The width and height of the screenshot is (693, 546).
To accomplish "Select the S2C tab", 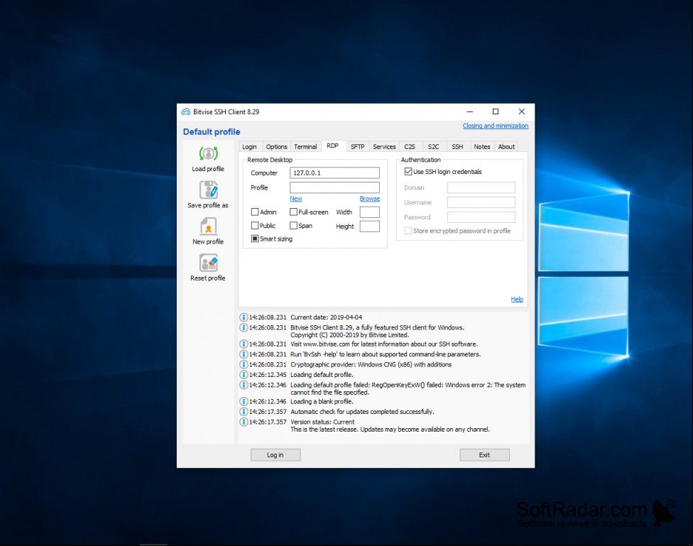I will (434, 147).
